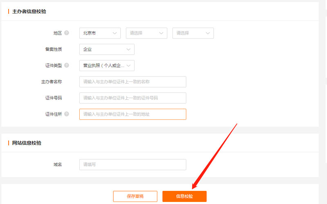Click into the 证件号码 number field
This screenshot has width=327, height=204.
(132, 98)
